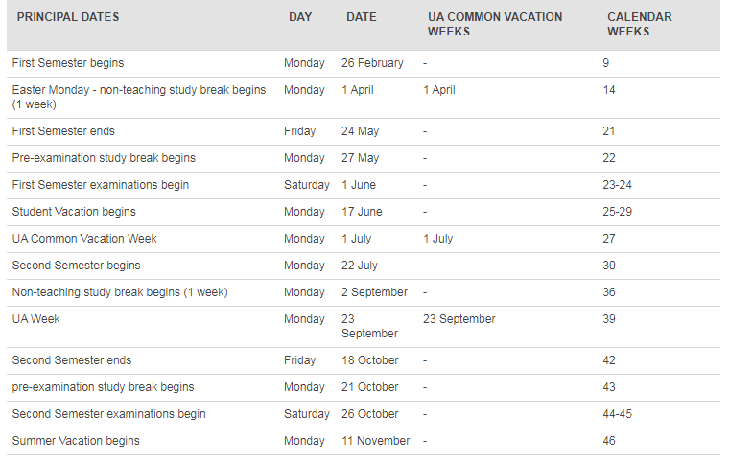Click the UA COMMON VACATION WEEKS header
The height and width of the screenshot is (463, 729).
(x=495, y=24)
